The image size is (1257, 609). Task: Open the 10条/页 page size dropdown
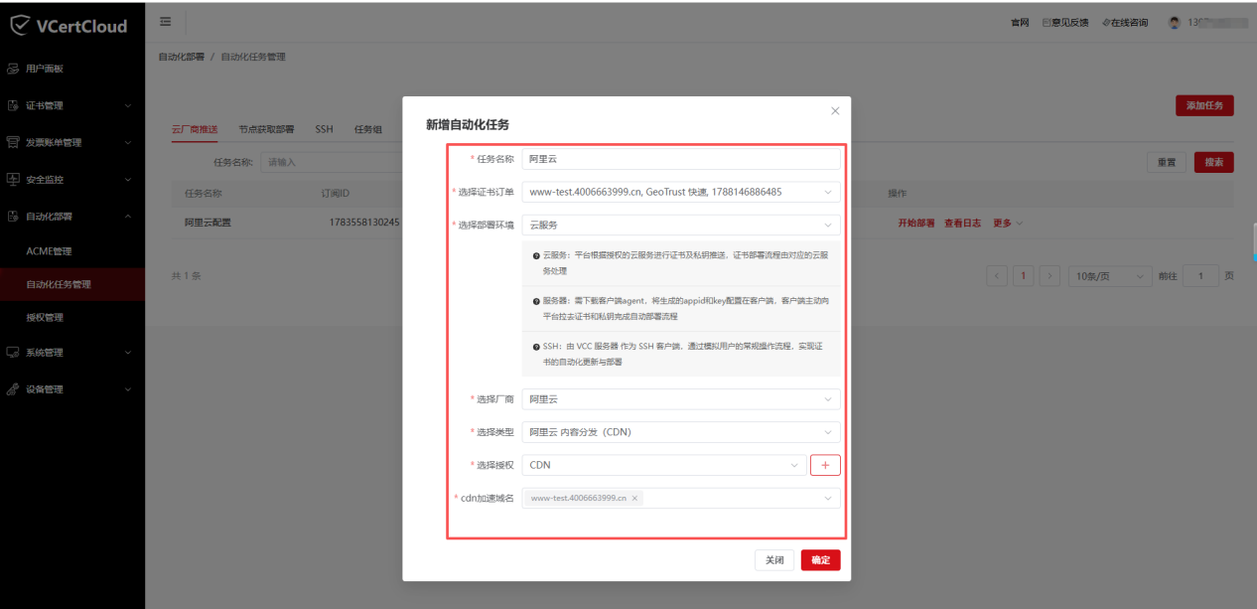(x=1110, y=276)
